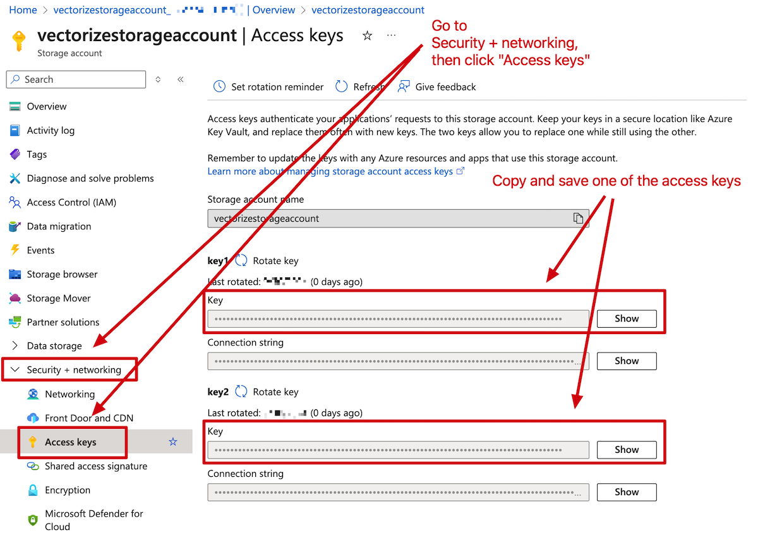Screen dimensions: 758x535
Task: Click the key1 Connection string masked field
Action: point(398,361)
